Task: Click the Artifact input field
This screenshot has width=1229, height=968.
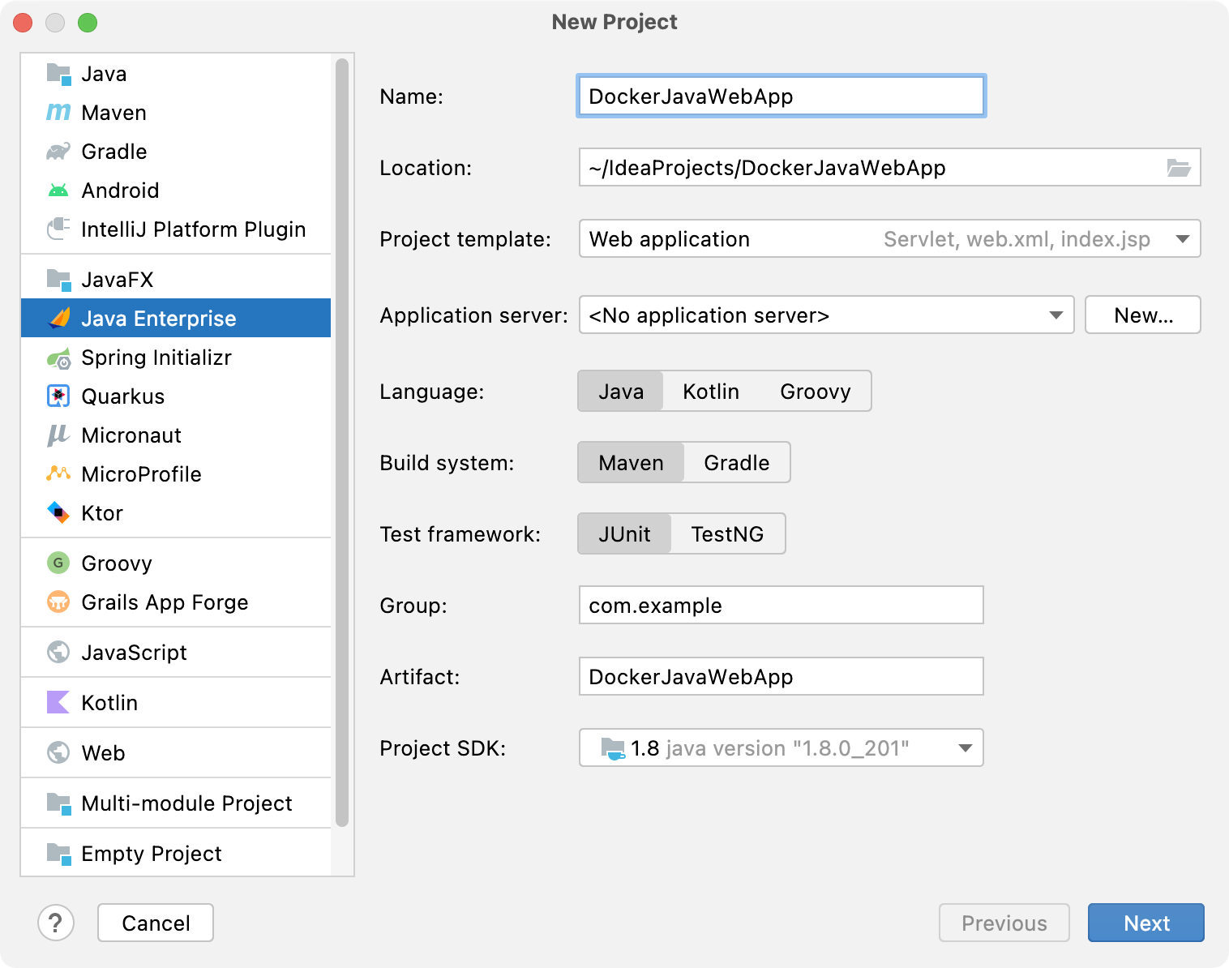Action: point(782,677)
